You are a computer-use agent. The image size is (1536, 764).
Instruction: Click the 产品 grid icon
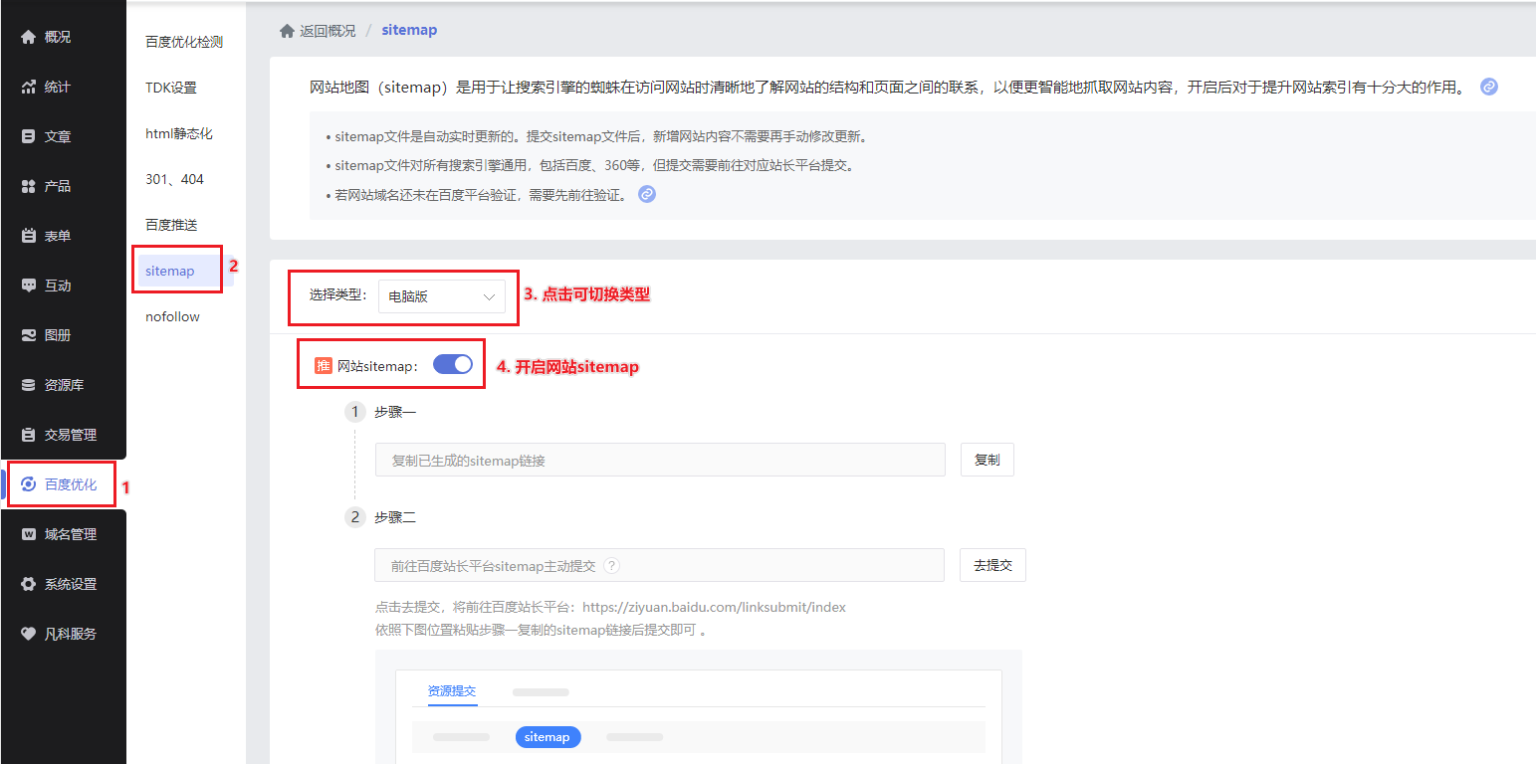(28, 186)
